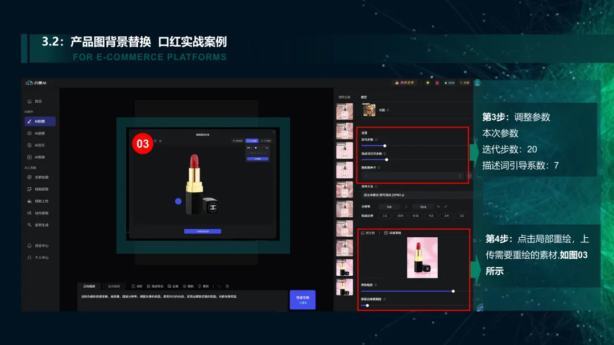Select the 3:4 aspect ratio
614x345 pixels.
point(446,216)
